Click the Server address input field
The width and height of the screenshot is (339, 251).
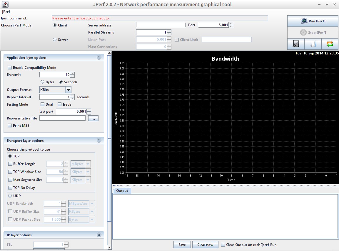161,25
